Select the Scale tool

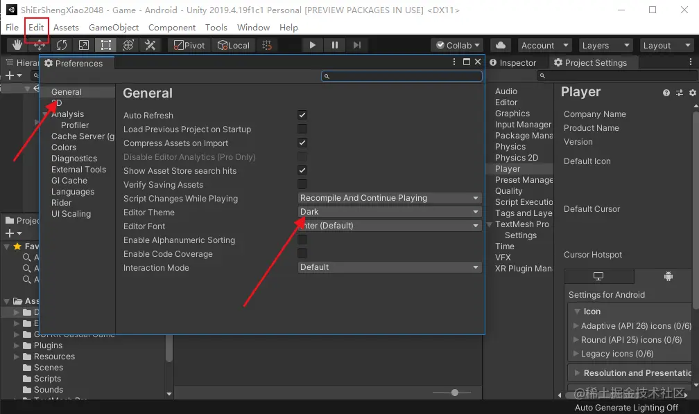tap(84, 45)
